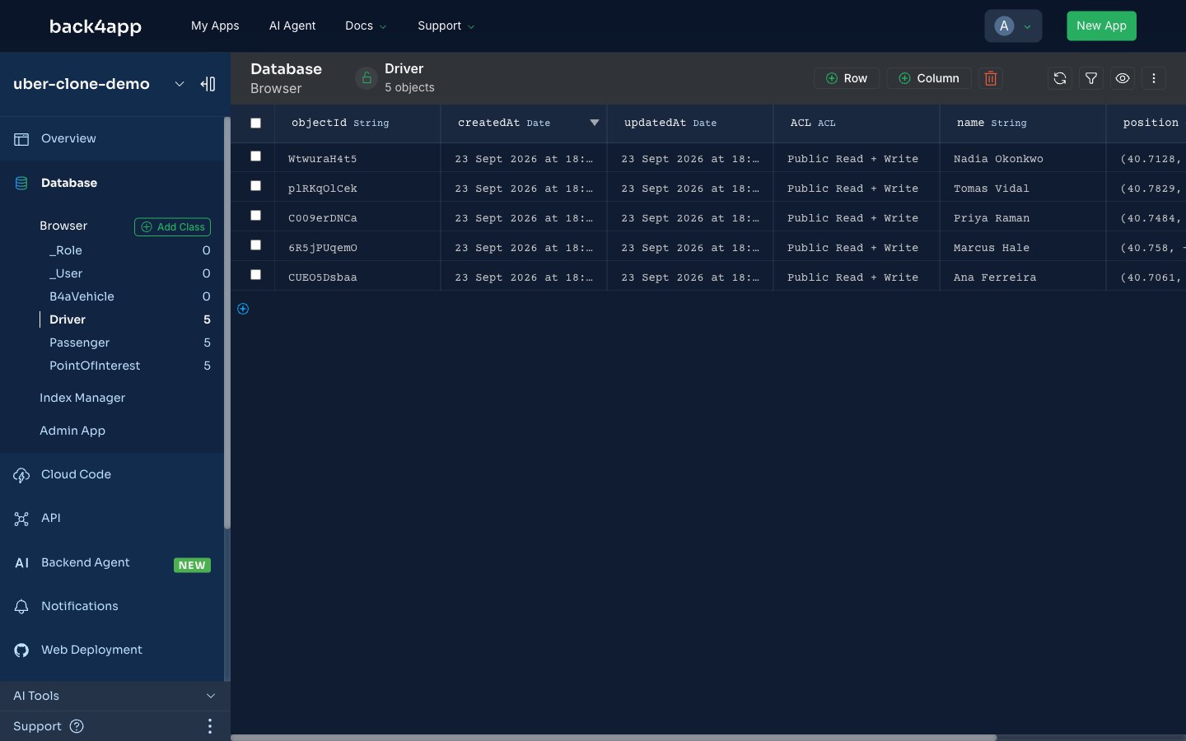Screen dimensions: 1186x741
Task: Select the Passenger class in Browser
Action: click(x=79, y=343)
